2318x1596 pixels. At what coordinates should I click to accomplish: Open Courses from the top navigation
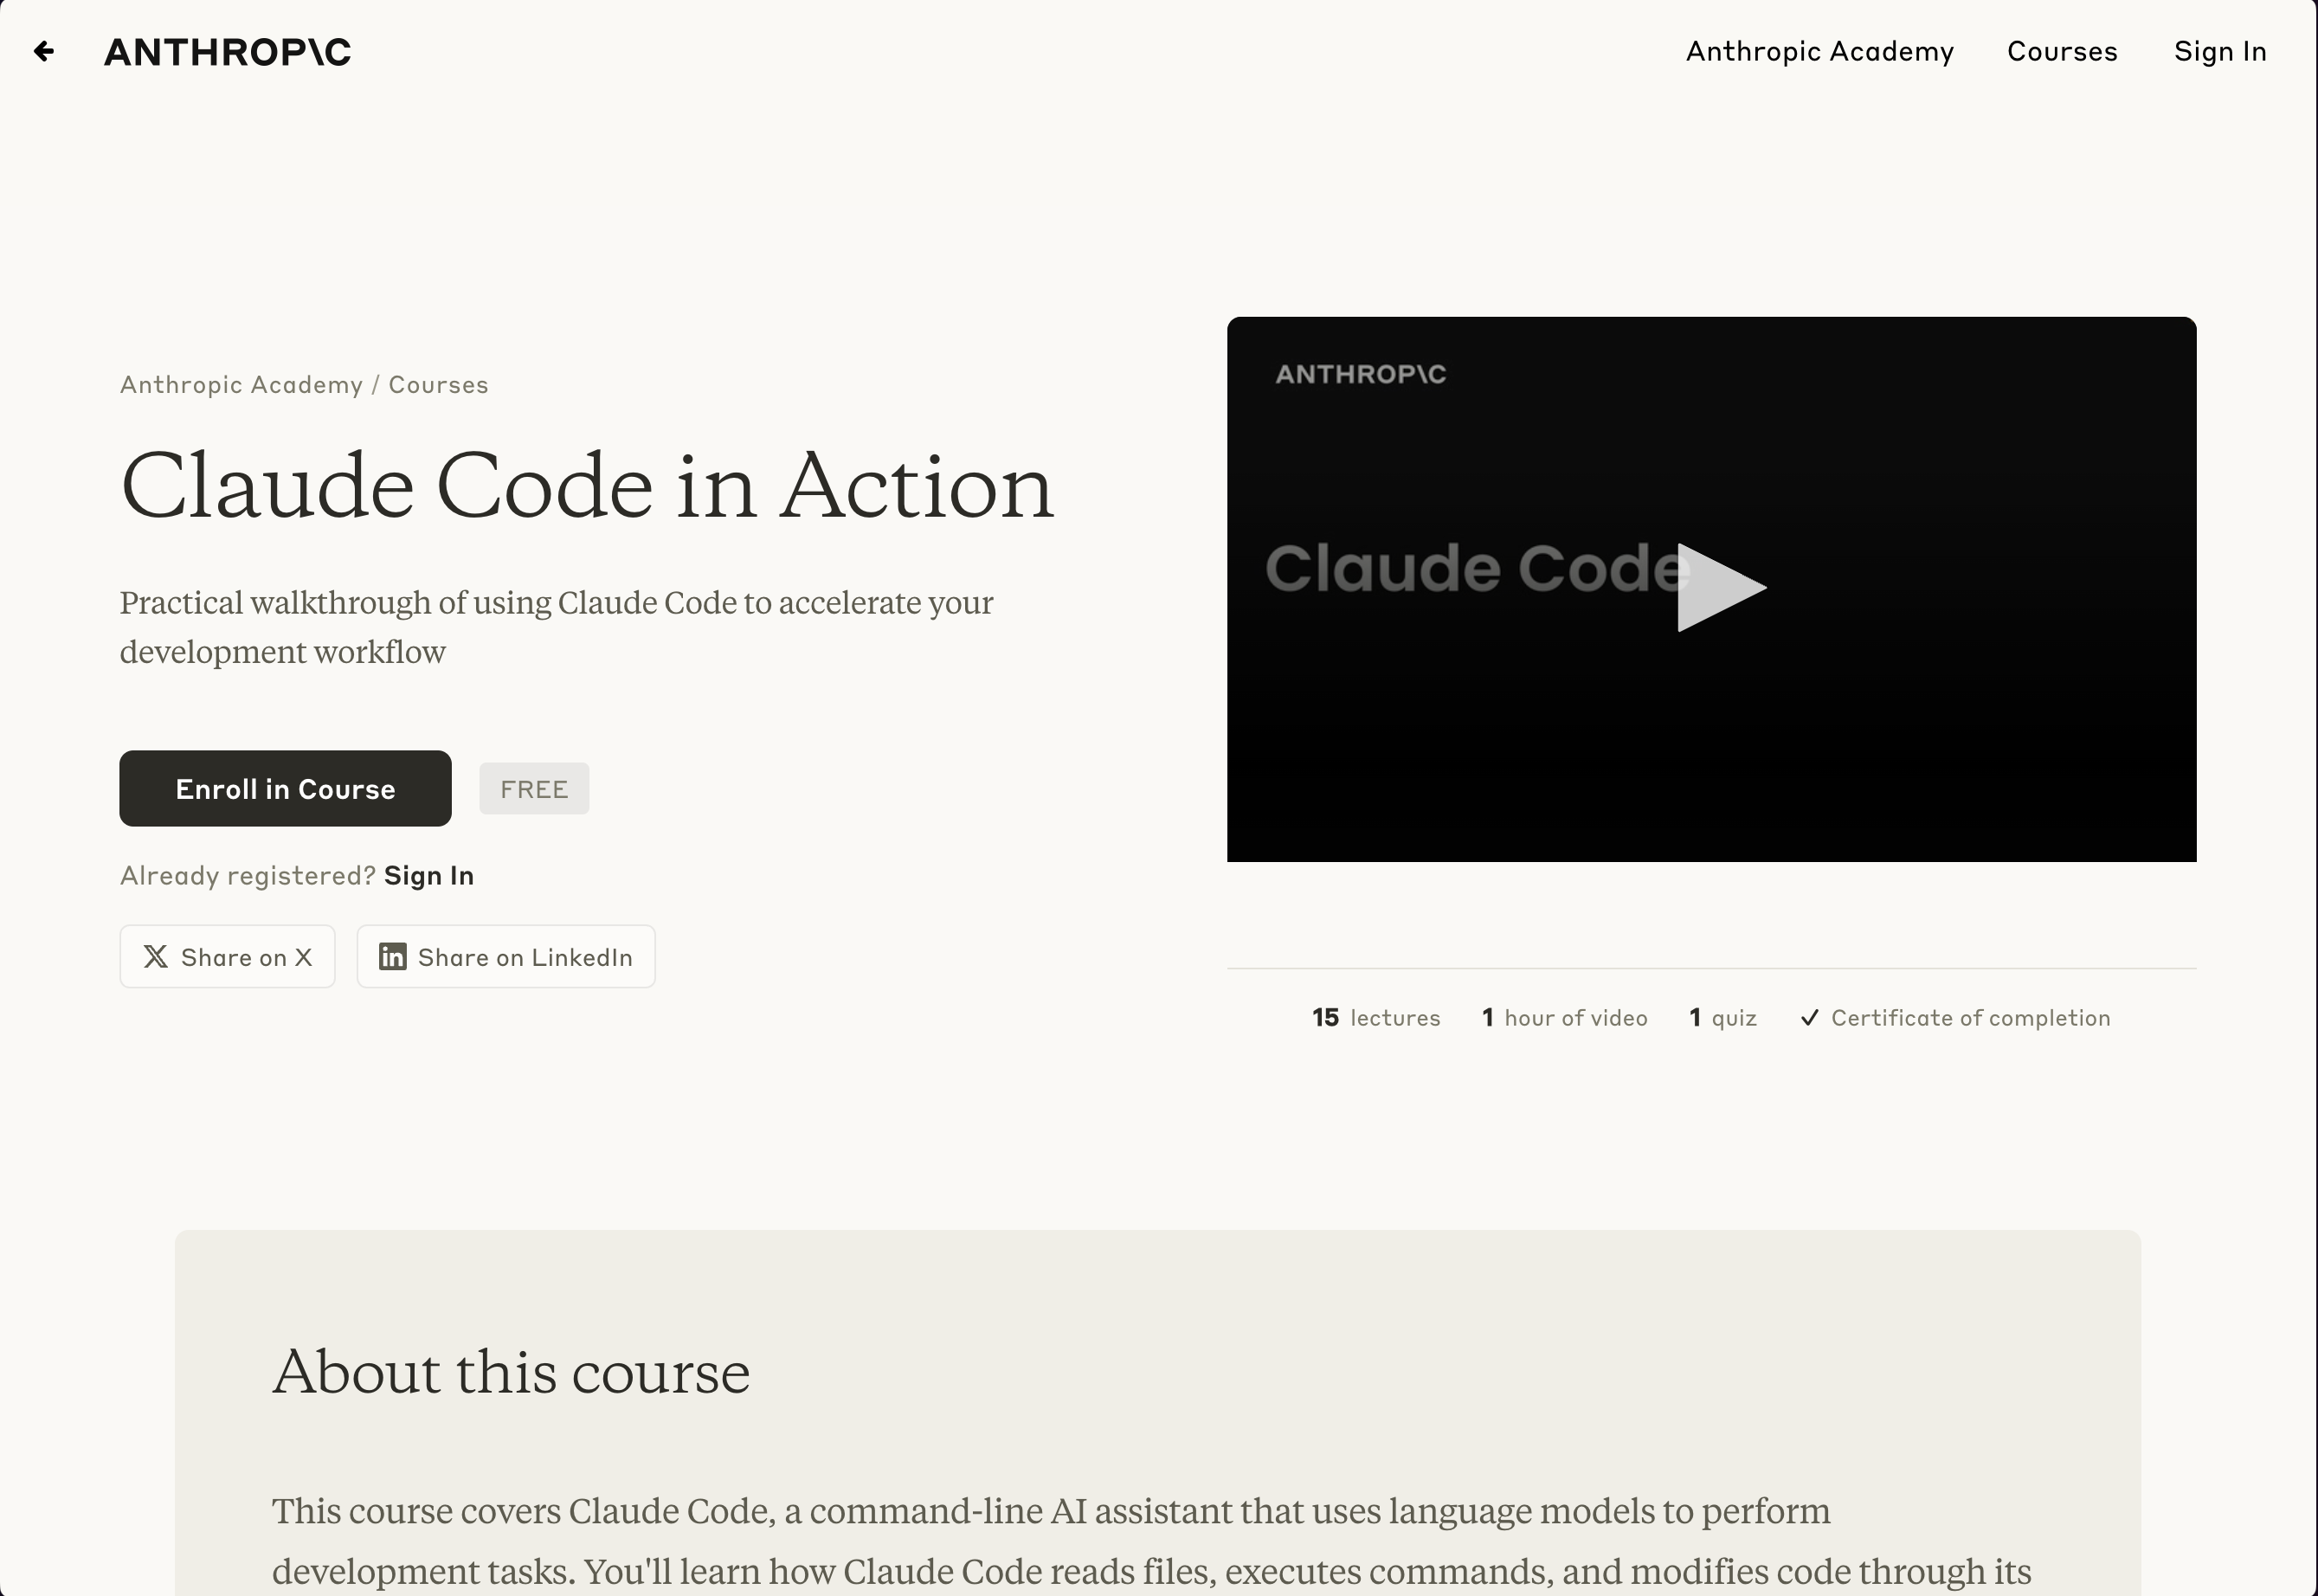point(2062,51)
